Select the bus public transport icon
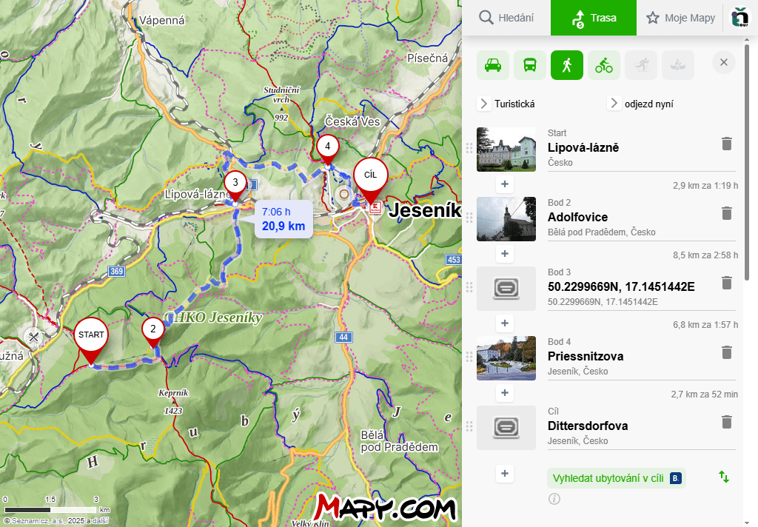Image resolution: width=758 pixels, height=527 pixels. (530, 65)
